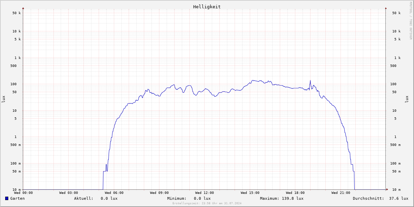Screen dimensions: 414x207
Task: Click the 100 label on right axis
Action: click(x=393, y=84)
